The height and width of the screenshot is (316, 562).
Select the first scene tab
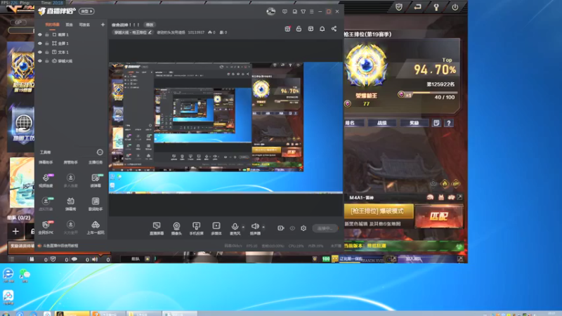[52, 25]
